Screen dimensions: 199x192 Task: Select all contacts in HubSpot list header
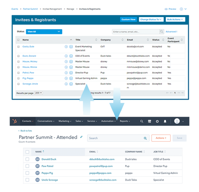(27, 152)
